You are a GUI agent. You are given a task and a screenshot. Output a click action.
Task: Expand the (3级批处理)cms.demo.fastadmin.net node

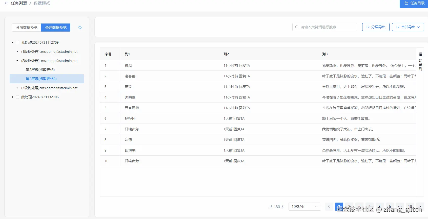17,88
